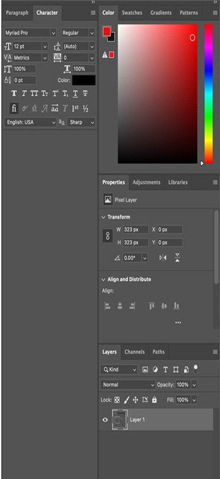The height and width of the screenshot is (479, 220).
Task: Filter layers by shape layers icon
Action: pos(176,370)
